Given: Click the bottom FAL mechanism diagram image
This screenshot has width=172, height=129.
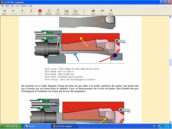Looking at the screenshot, I should 80,111.
